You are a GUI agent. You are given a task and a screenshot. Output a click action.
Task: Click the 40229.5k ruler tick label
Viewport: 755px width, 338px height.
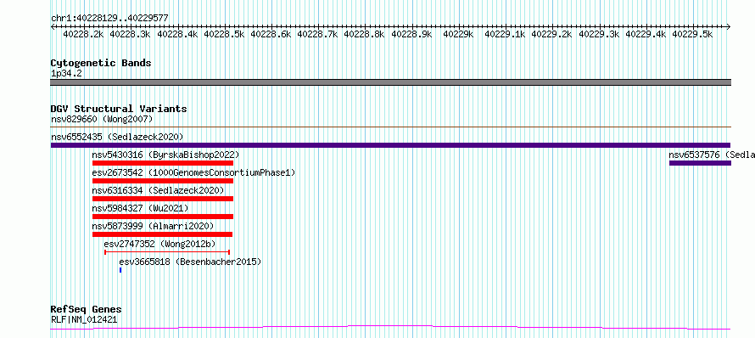pyautogui.click(x=692, y=34)
